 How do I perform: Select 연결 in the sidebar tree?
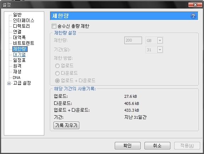(x=17, y=32)
